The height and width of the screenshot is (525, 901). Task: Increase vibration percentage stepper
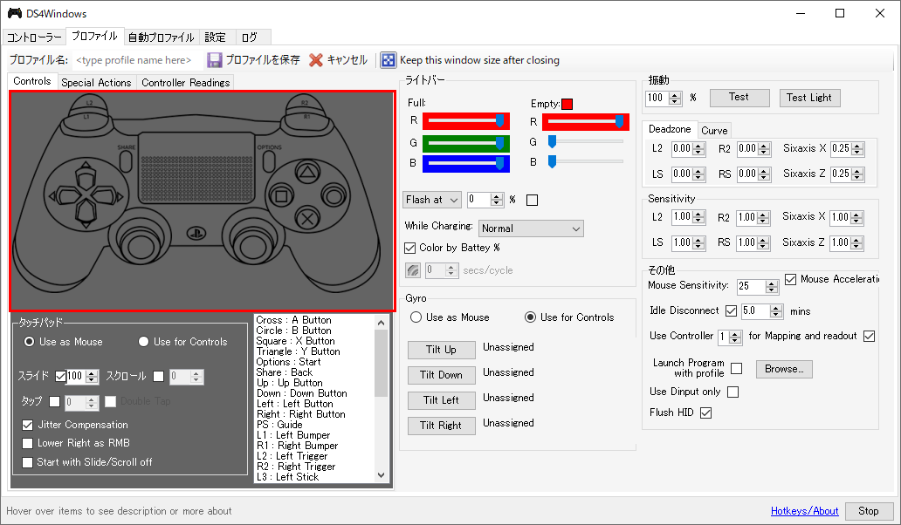pyautogui.click(x=675, y=95)
